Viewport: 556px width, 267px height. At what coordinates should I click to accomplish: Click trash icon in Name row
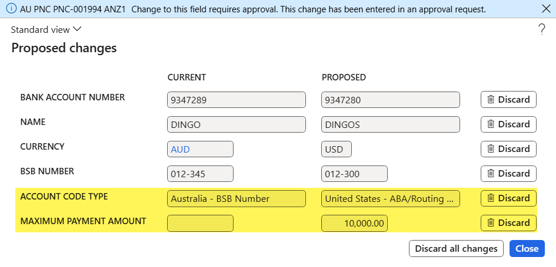(x=491, y=124)
